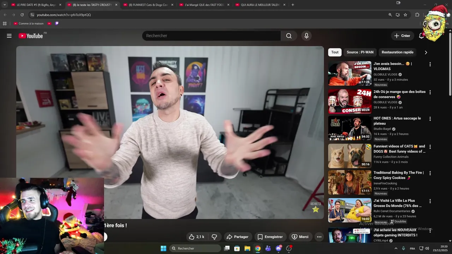This screenshot has height=254, width=452.
Task: Click the Enregistrer button
Action: coord(270,237)
